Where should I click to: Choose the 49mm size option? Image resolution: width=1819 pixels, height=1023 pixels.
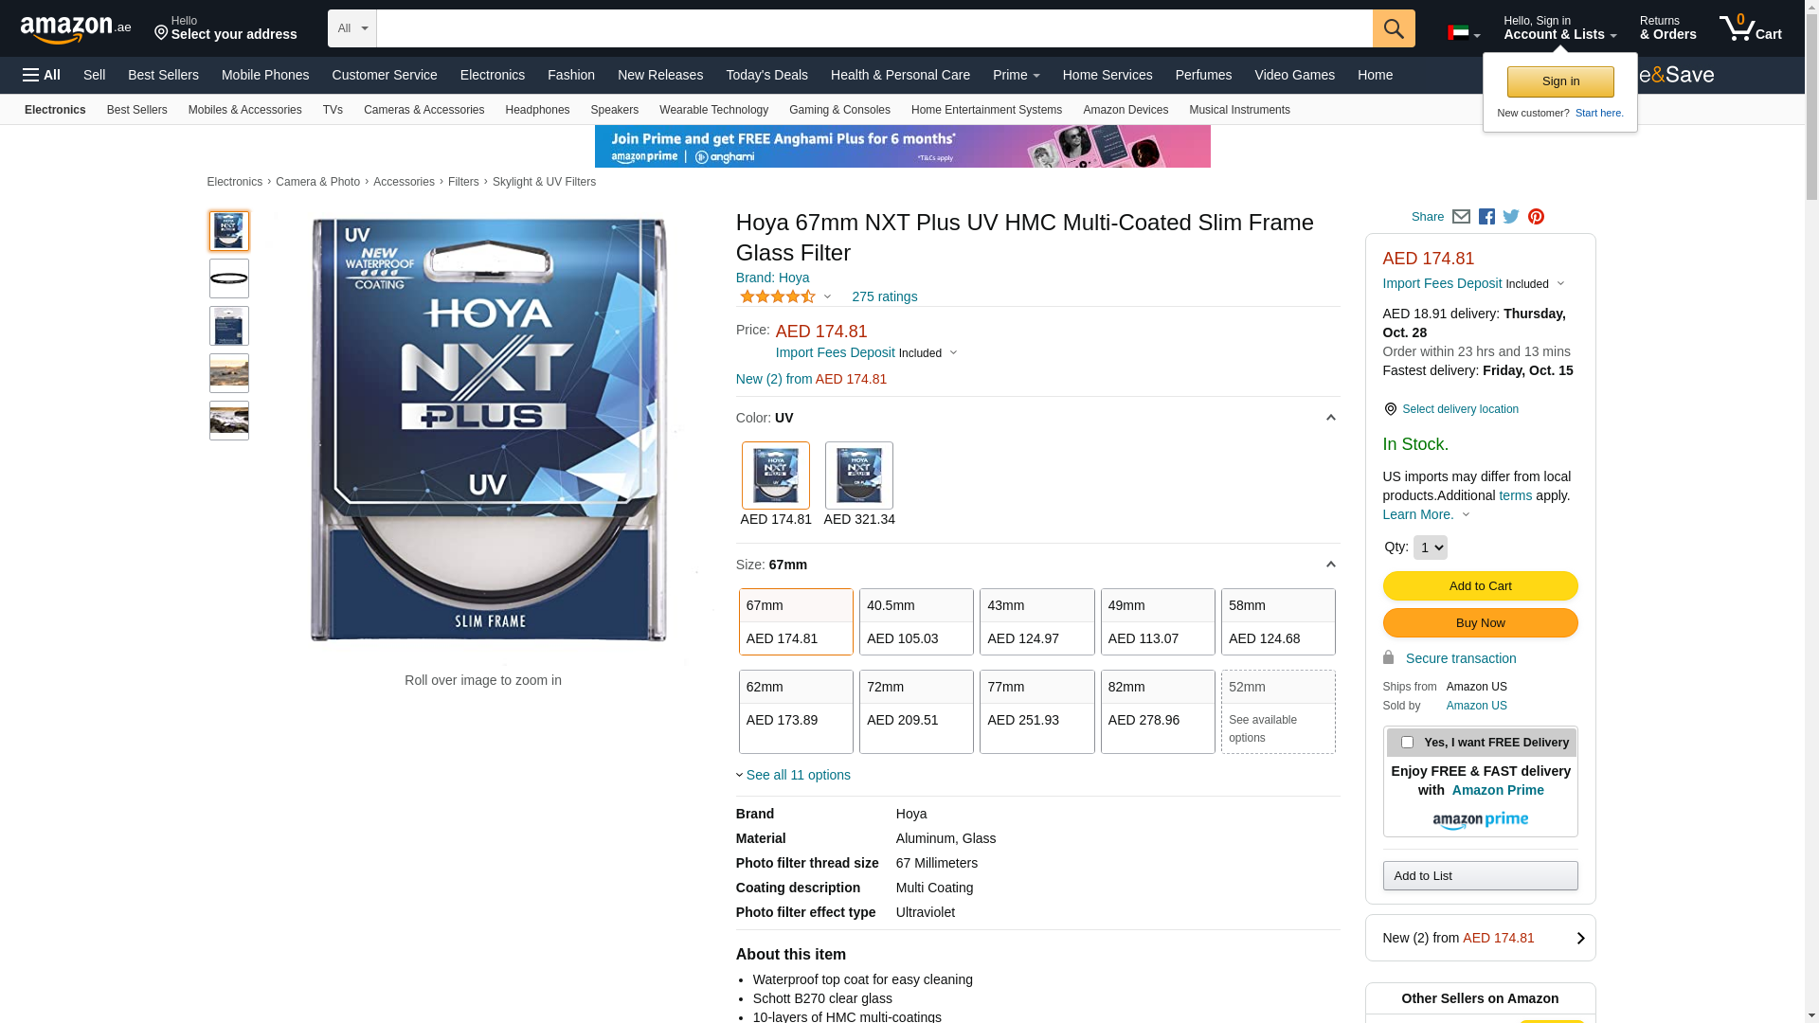tap(1157, 621)
